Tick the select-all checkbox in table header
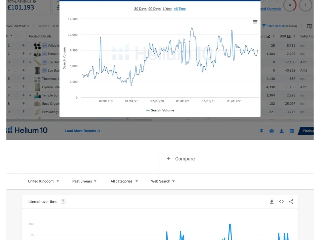Viewport: 320px width, 240px height. 17,36
